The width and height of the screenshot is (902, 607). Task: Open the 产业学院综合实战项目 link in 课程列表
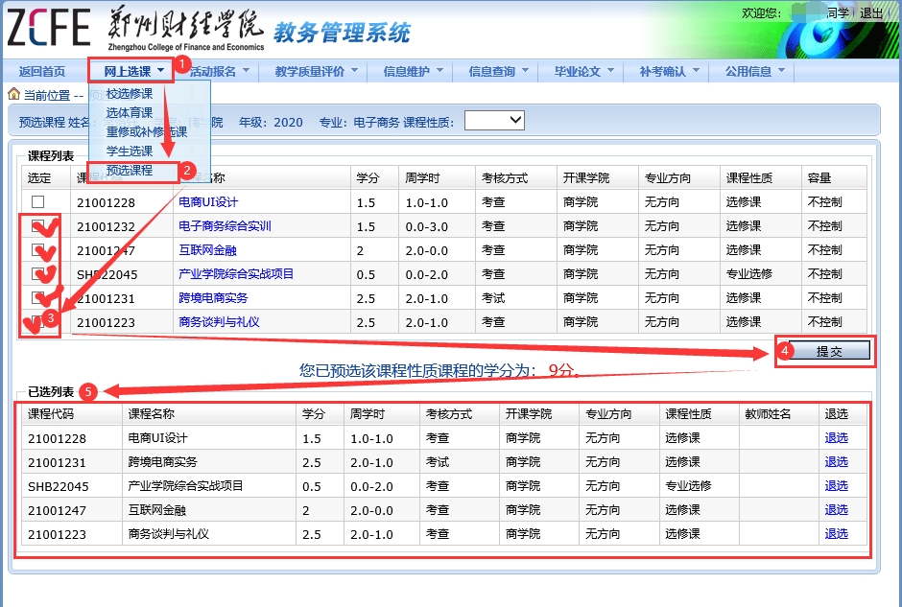(x=236, y=274)
